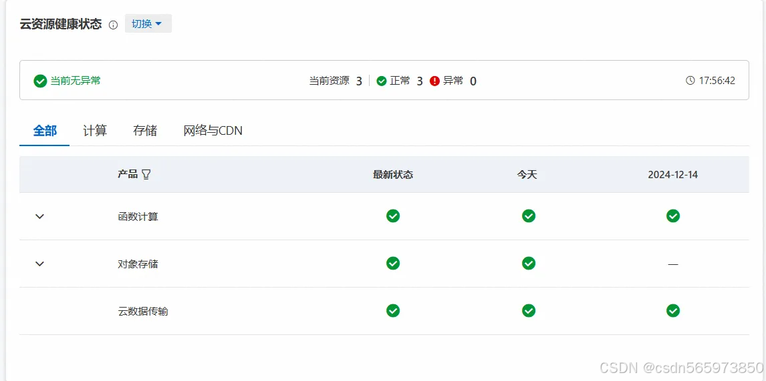This screenshot has height=381, width=766.
Task: Open the 切换 dropdown
Action: [x=148, y=23]
